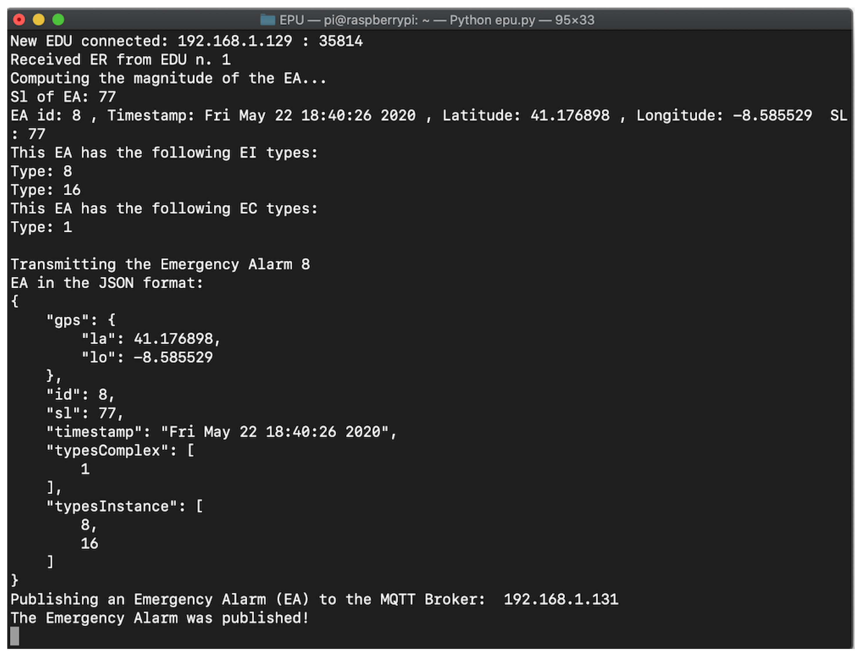The image size is (859, 655).
Task: Click the window title text "Python epu.py"
Action: point(492,20)
